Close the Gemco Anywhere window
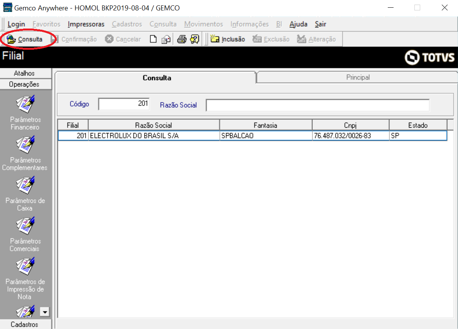The width and height of the screenshot is (458, 329). coord(444,8)
